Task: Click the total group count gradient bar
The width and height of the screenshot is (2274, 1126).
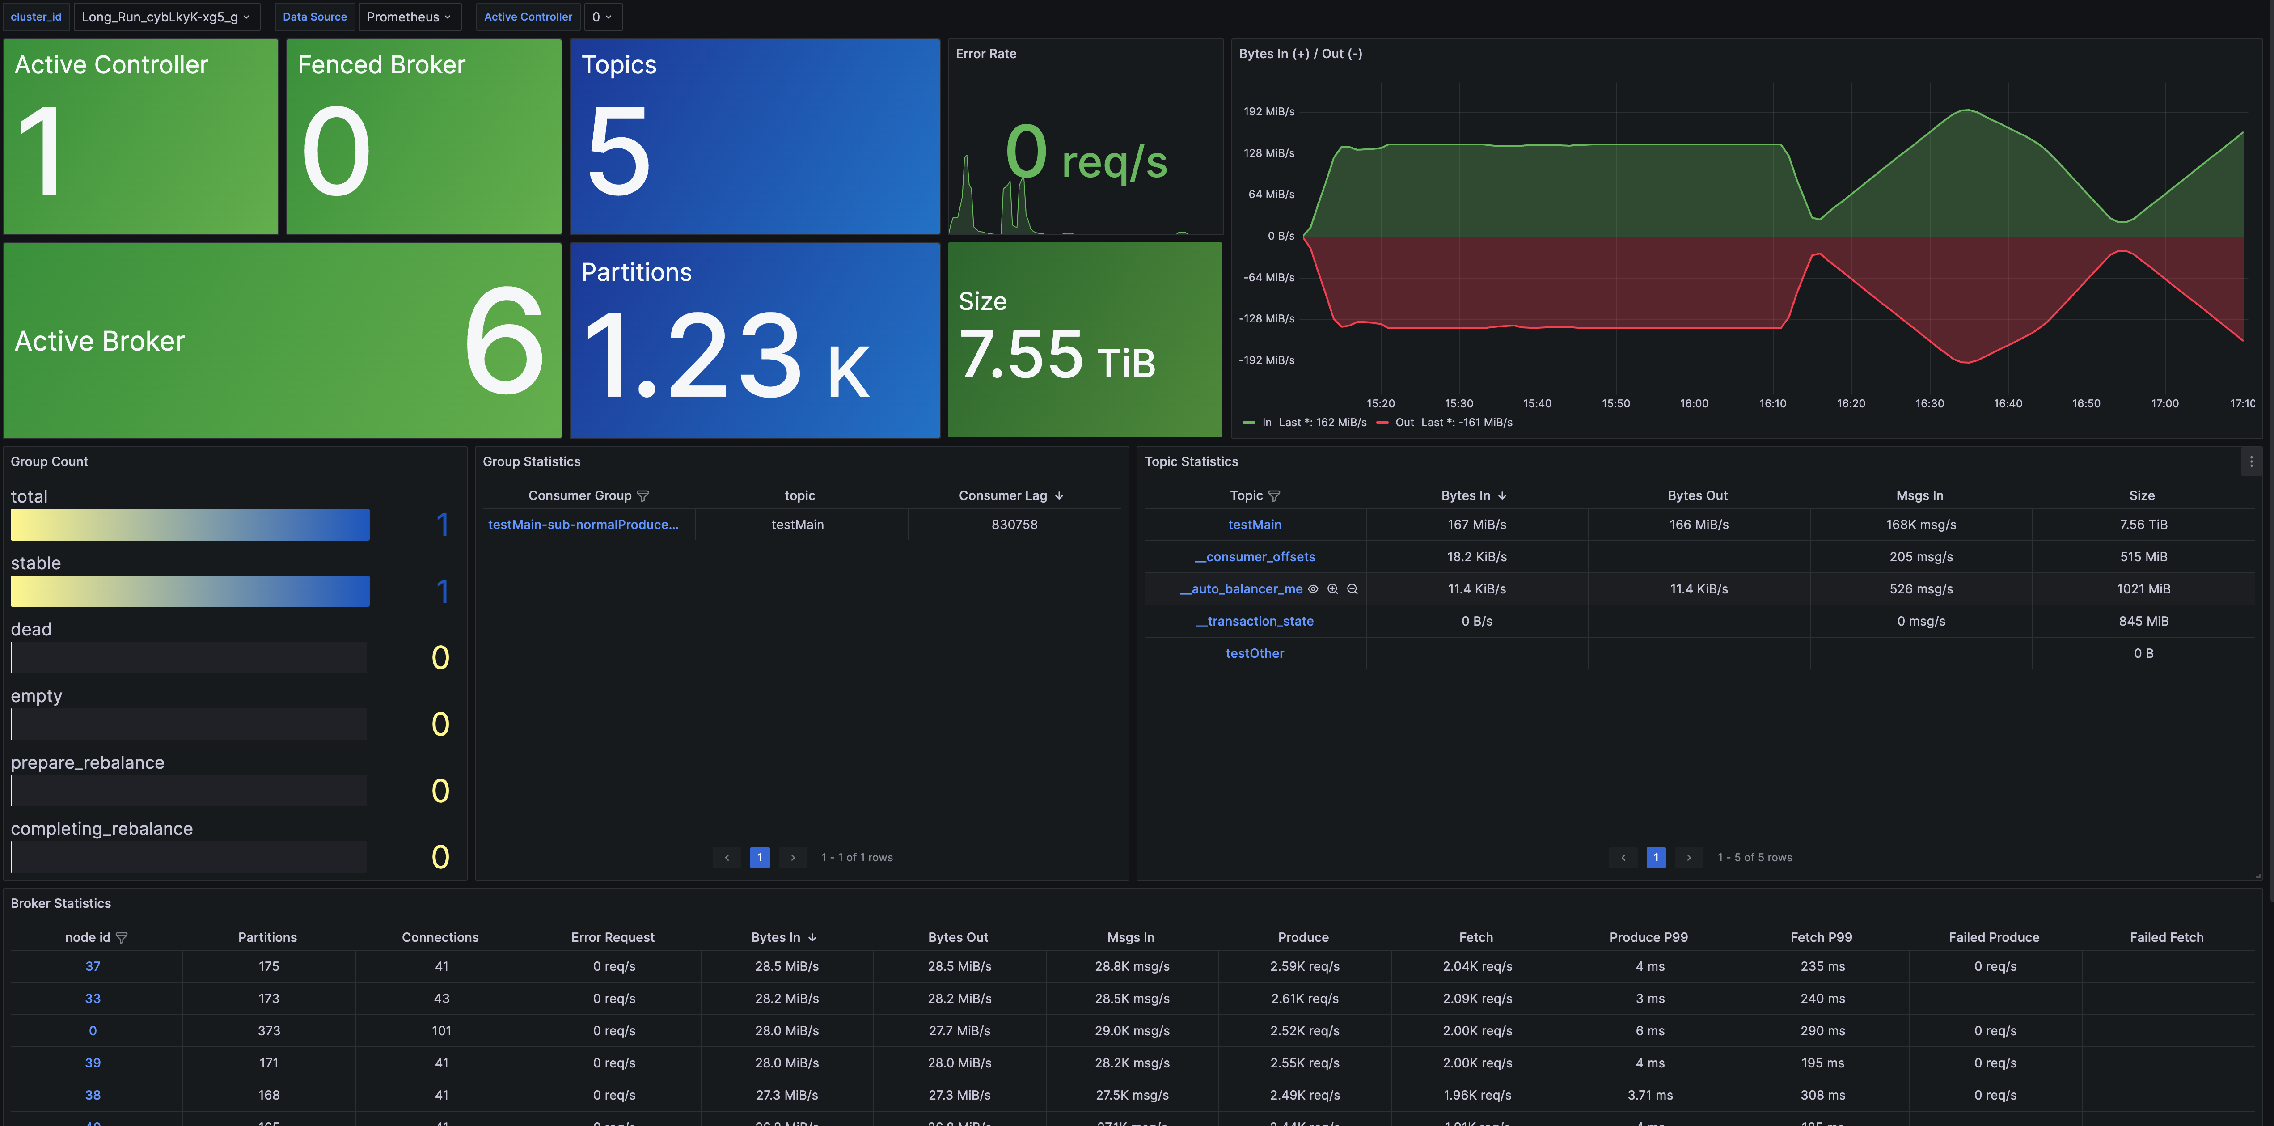Action: coord(190,525)
